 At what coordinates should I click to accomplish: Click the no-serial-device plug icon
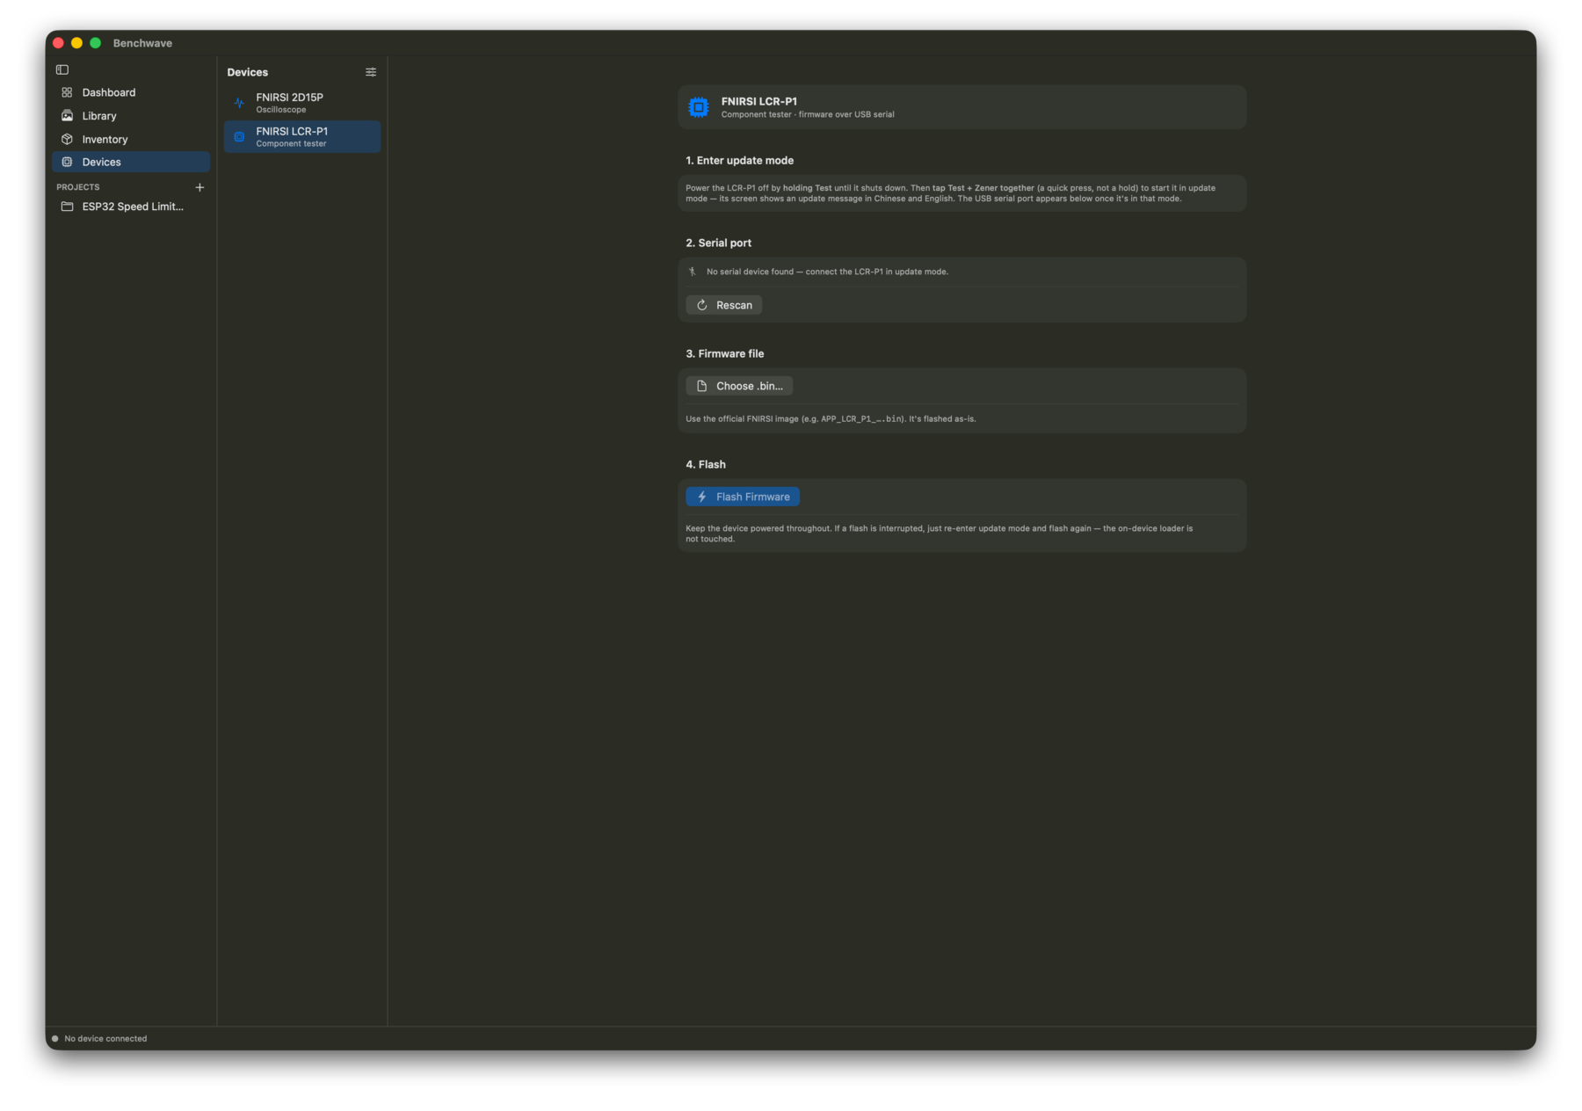coord(693,272)
